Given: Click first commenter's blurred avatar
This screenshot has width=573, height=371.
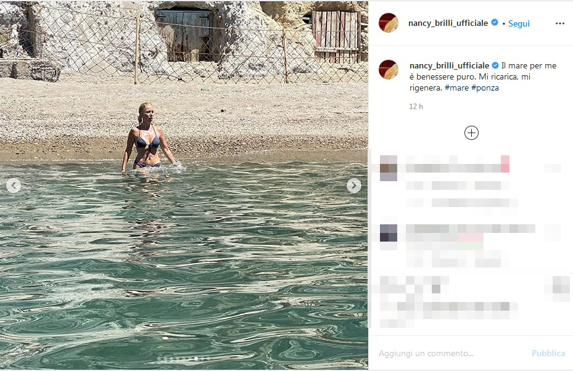Looking at the screenshot, I should (x=389, y=168).
